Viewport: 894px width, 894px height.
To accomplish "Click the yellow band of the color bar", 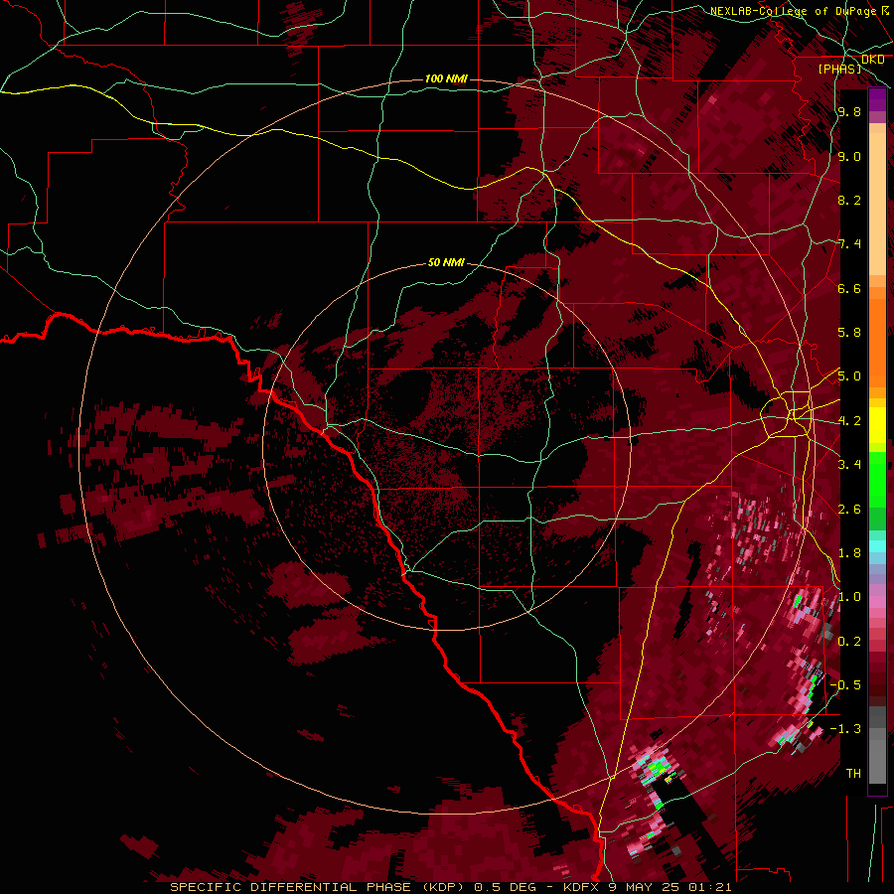I will tap(877, 425).
